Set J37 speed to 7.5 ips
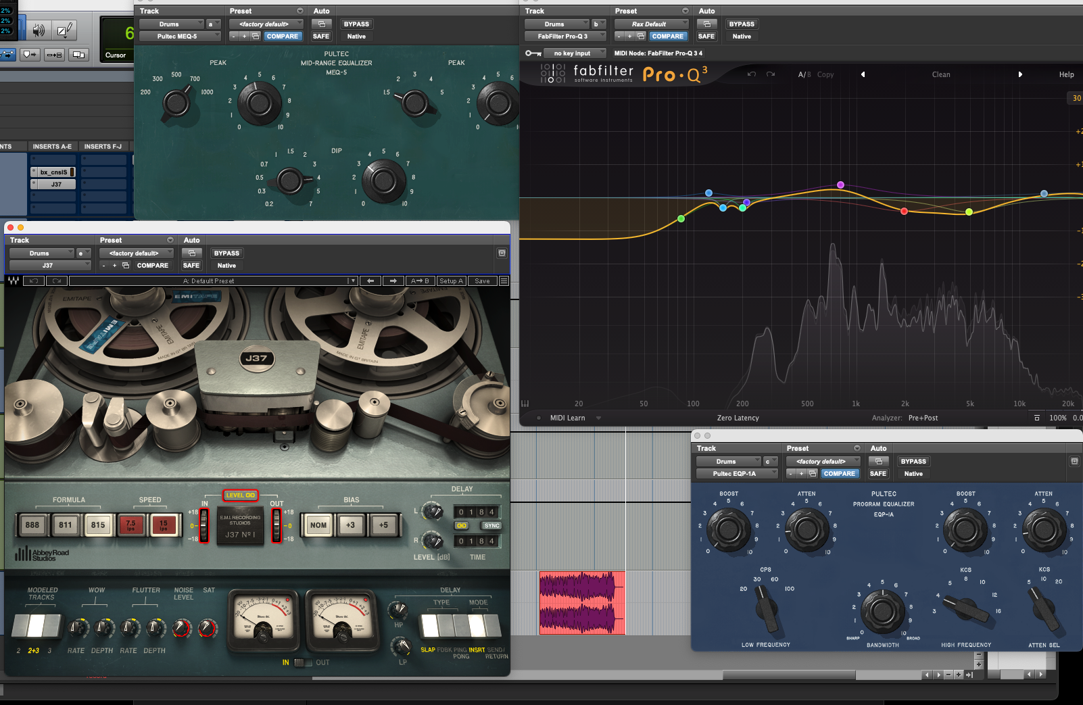The width and height of the screenshot is (1083, 705). tap(130, 525)
